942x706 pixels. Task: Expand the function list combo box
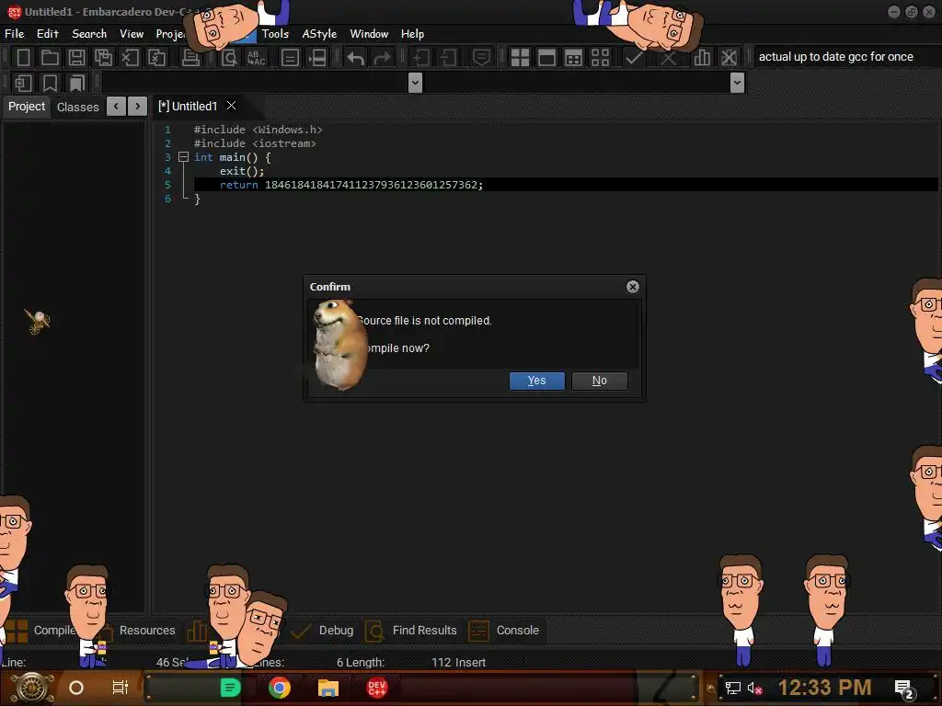tap(737, 82)
